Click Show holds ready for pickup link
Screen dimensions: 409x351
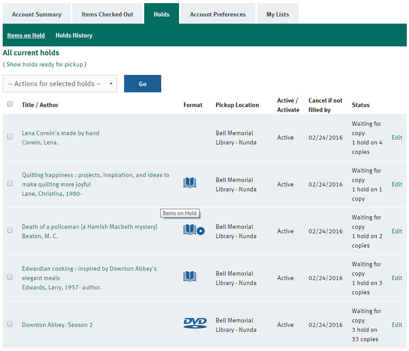(45, 64)
